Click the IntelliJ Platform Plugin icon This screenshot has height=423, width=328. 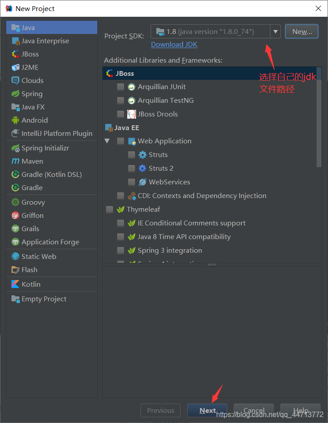pos(15,133)
